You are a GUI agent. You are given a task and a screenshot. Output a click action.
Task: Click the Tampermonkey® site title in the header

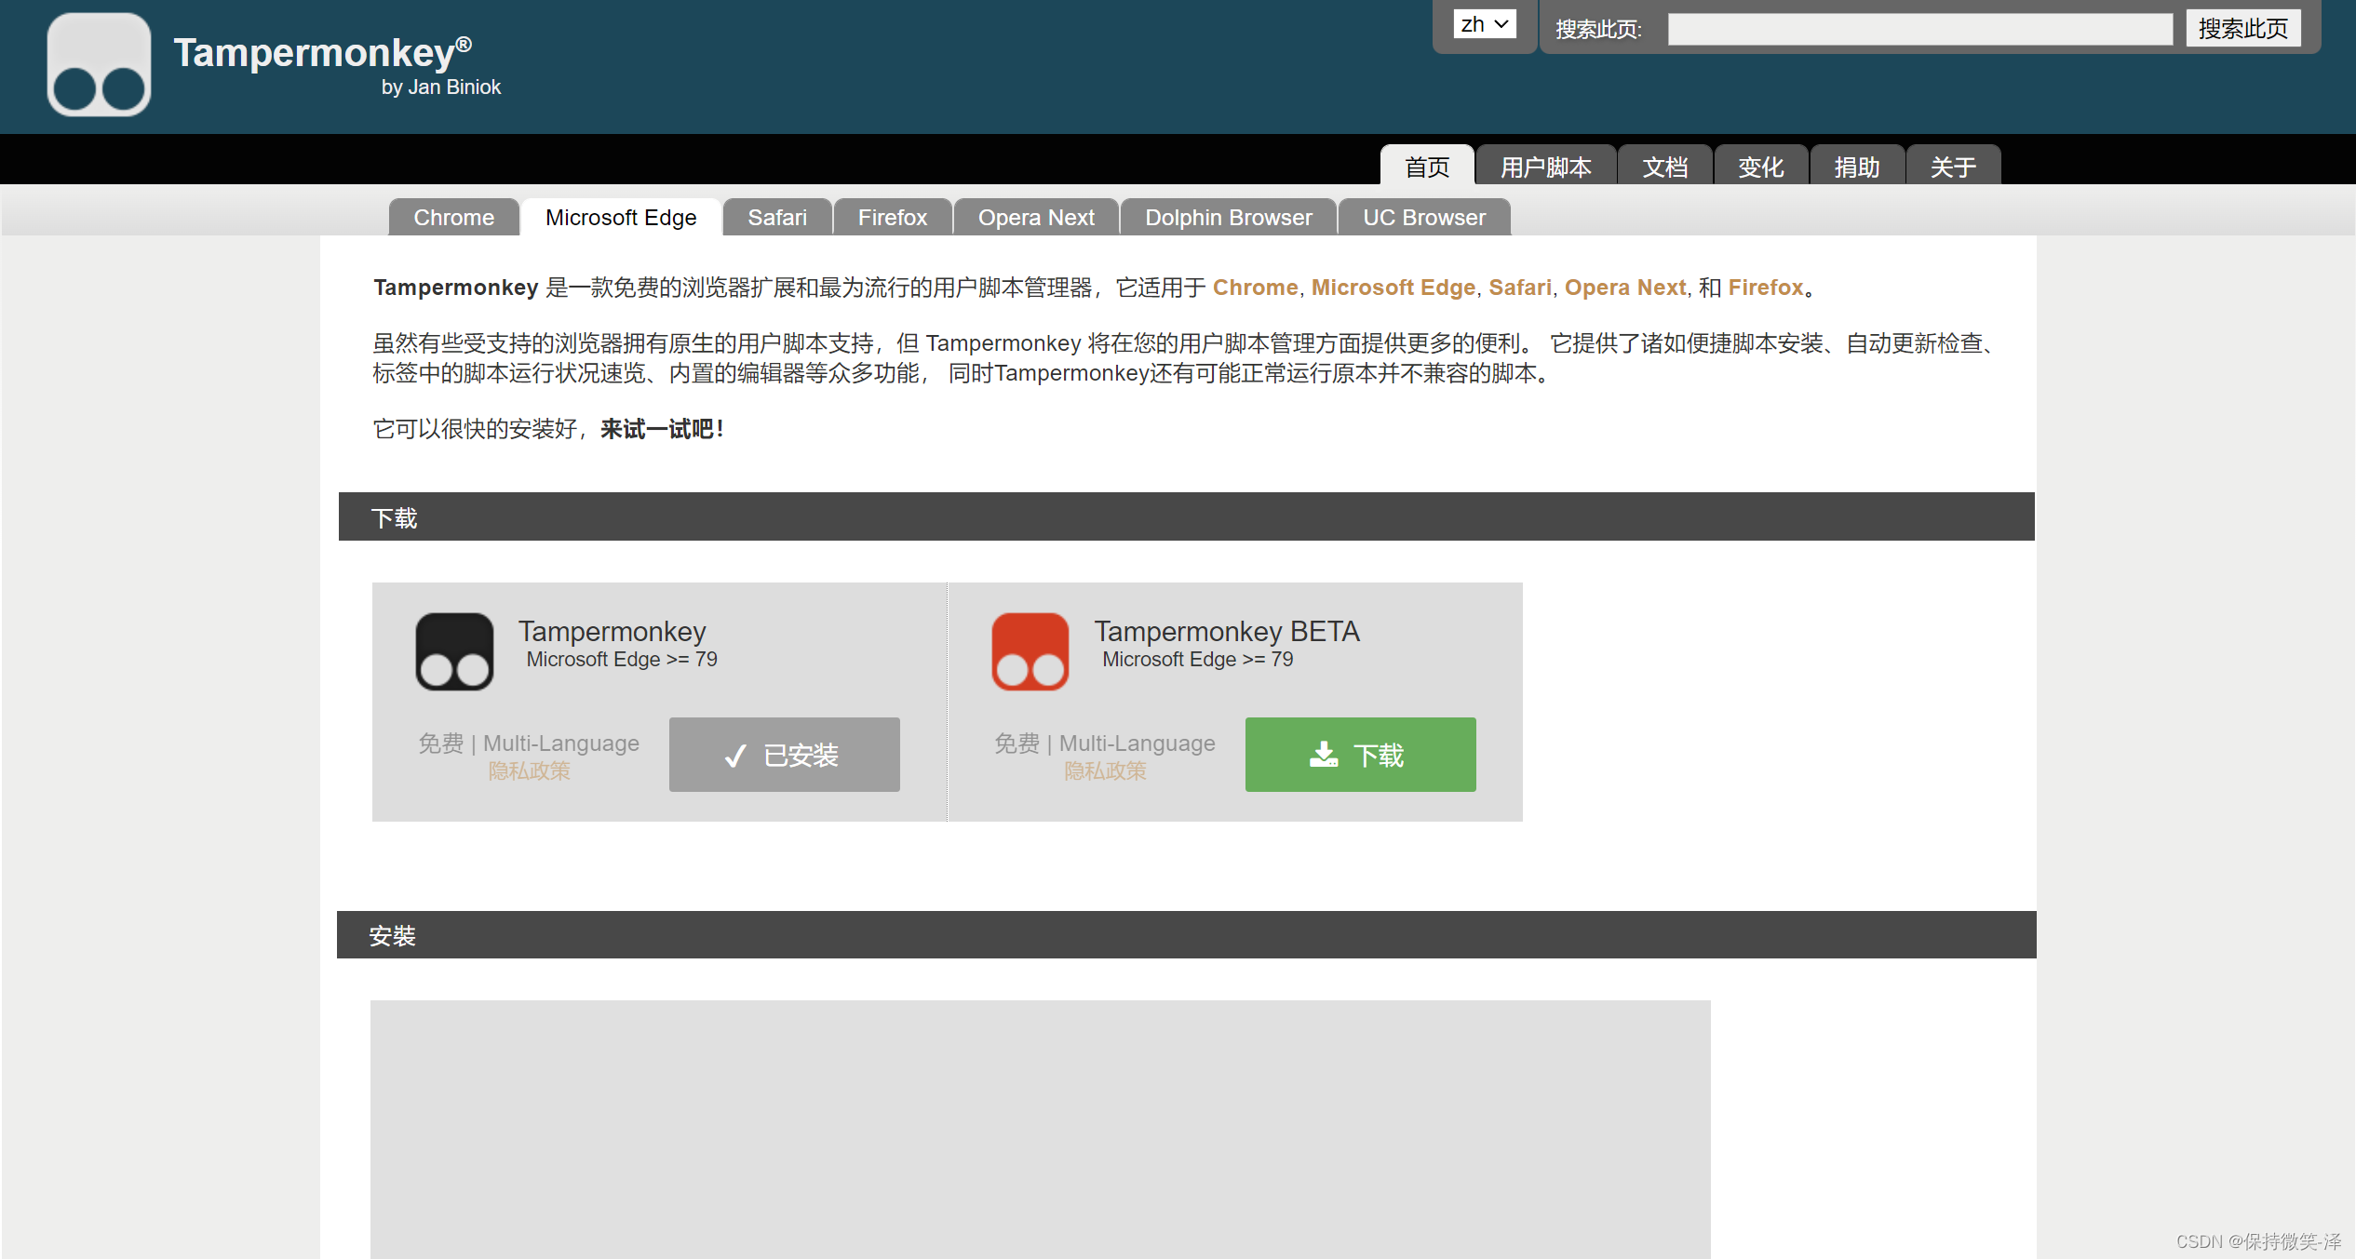pyautogui.click(x=323, y=52)
